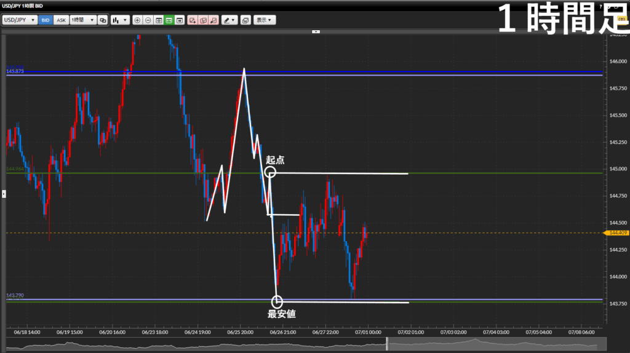Image resolution: width=630 pixels, height=353 pixels.
Task: Select the 145.873 blue horizontal line
Action: pyautogui.click(x=304, y=75)
